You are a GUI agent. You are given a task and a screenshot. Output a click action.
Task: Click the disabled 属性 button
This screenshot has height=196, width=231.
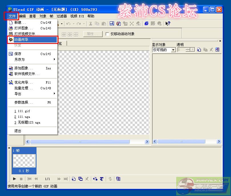(93, 34)
